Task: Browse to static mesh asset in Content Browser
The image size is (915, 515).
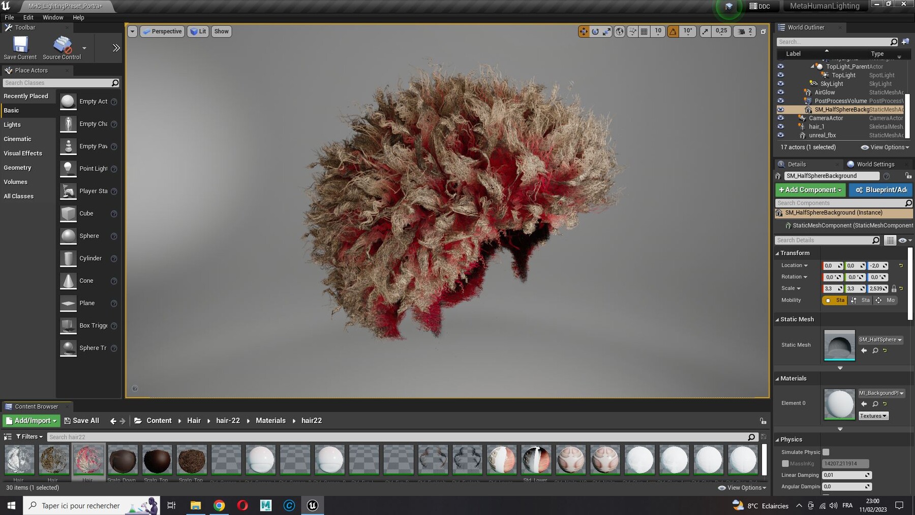Action: [x=875, y=351]
